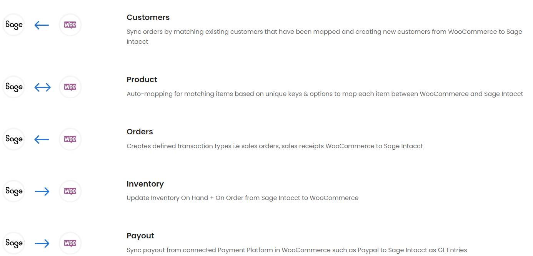Select the Inventory heading

[145, 184]
